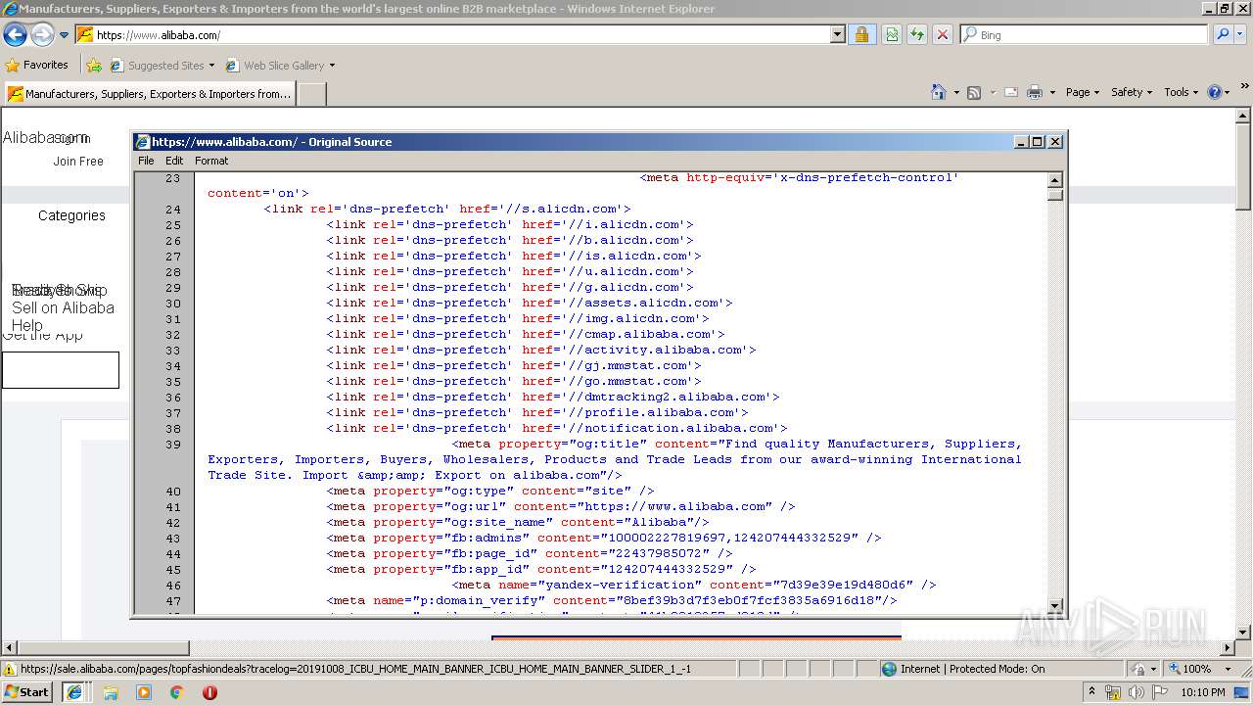Open the recent pages dropdown arrow
Screen dimensions: 1253x705
tap(65, 35)
